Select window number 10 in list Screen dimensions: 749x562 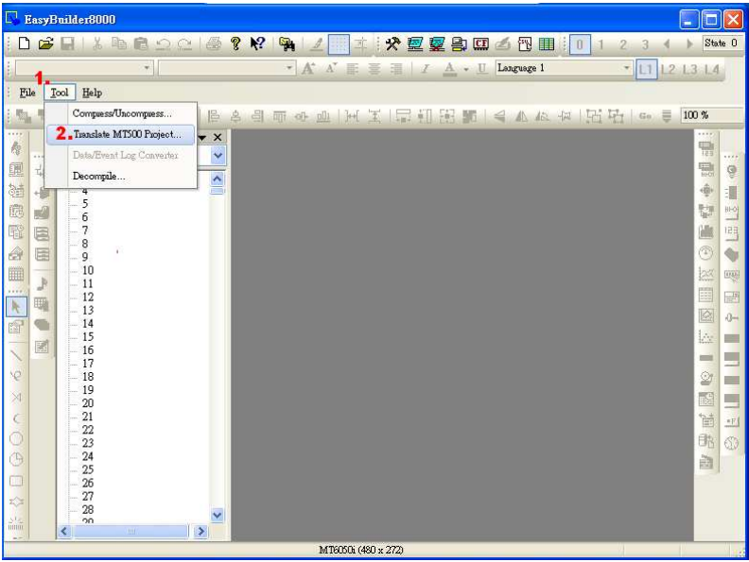click(88, 270)
